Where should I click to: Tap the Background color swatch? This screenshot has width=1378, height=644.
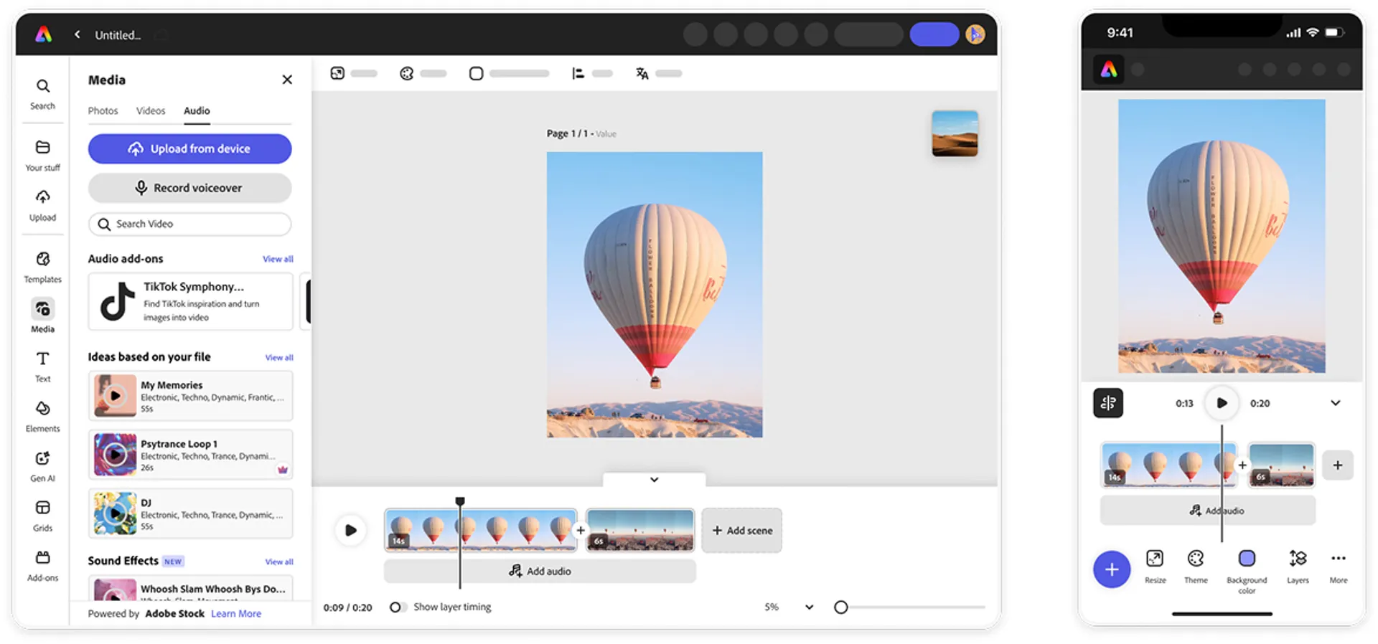[x=1247, y=559]
